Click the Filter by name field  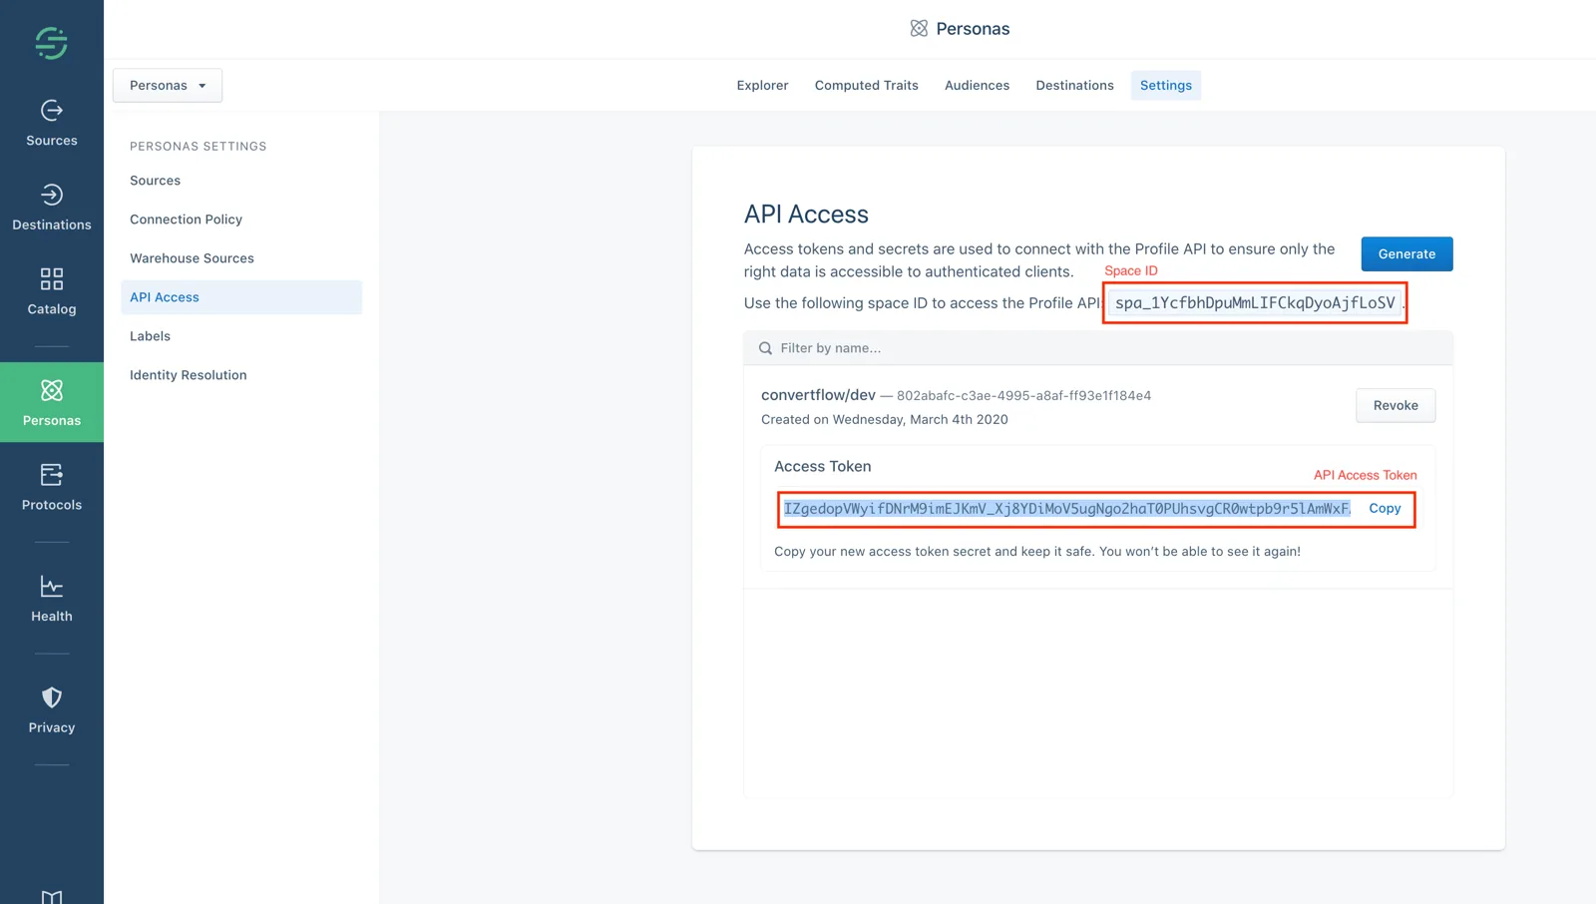point(1097,348)
